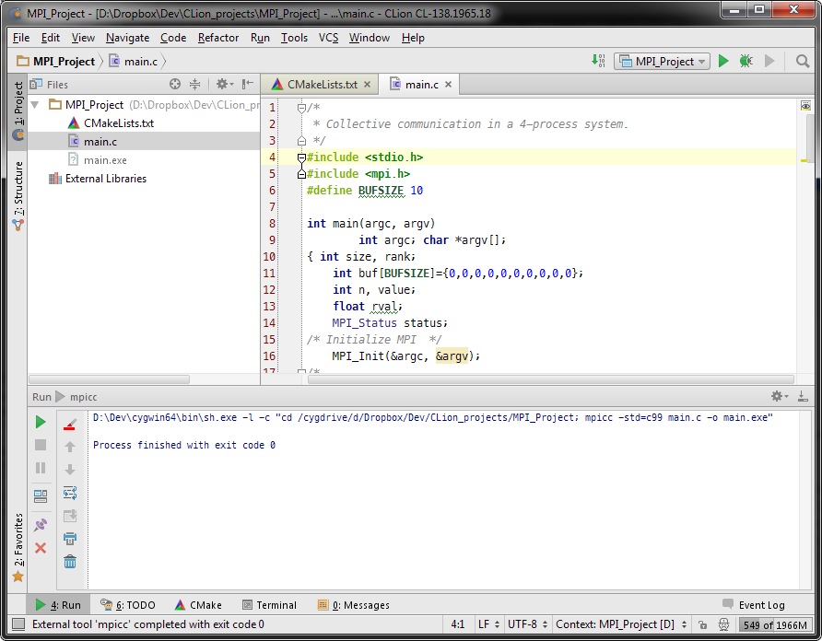
Task: Rerun mpicc in Run panel
Action: (41, 422)
